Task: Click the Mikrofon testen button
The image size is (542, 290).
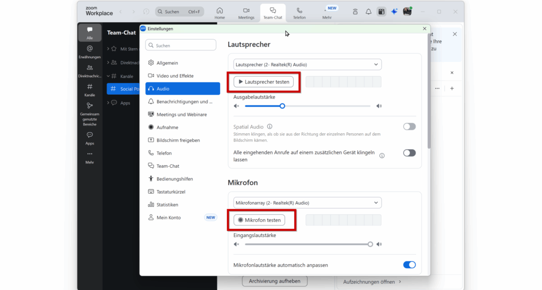Action: [x=259, y=220]
